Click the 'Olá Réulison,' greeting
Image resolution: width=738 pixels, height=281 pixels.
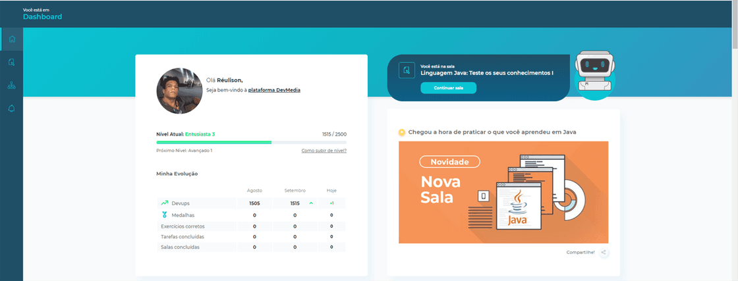(225, 80)
